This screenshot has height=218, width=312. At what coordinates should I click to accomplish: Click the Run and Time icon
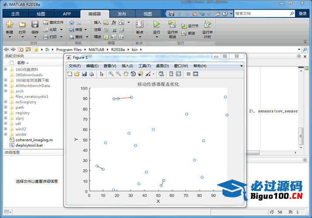[x=207, y=24]
